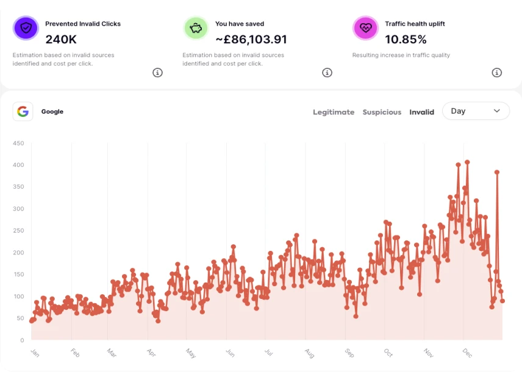The width and height of the screenshot is (522, 372).
Task: Click the heart pulse traffic health icon
Action: pyautogui.click(x=365, y=28)
